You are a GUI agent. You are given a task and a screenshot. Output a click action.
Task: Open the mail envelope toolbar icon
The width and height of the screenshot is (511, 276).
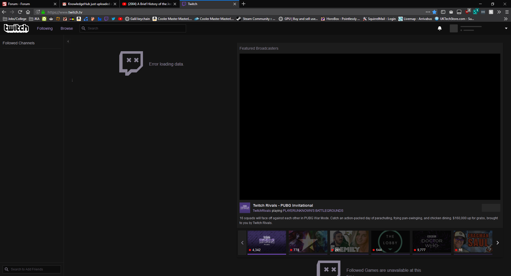(x=451, y=12)
